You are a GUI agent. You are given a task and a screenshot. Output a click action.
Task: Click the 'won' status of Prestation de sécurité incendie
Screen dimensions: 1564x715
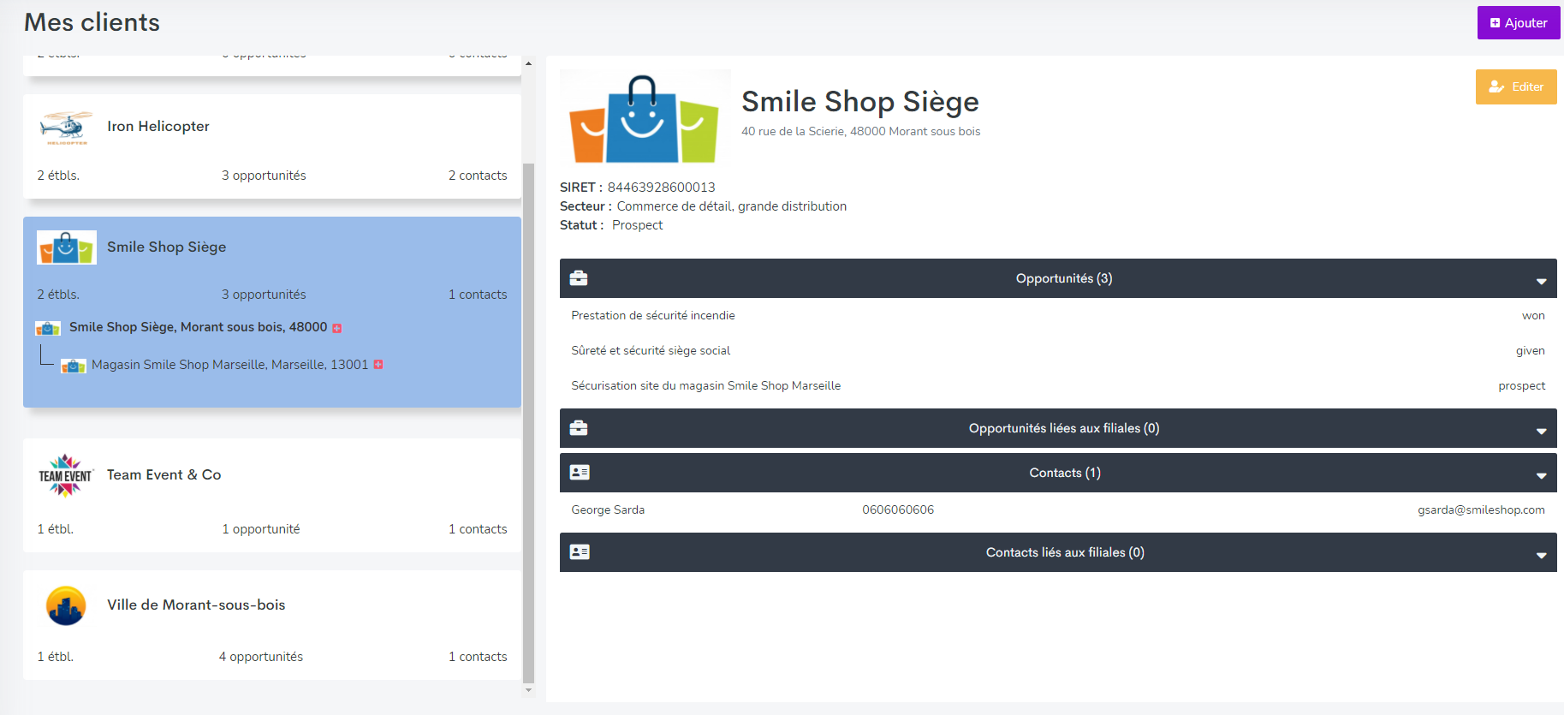pos(1533,315)
